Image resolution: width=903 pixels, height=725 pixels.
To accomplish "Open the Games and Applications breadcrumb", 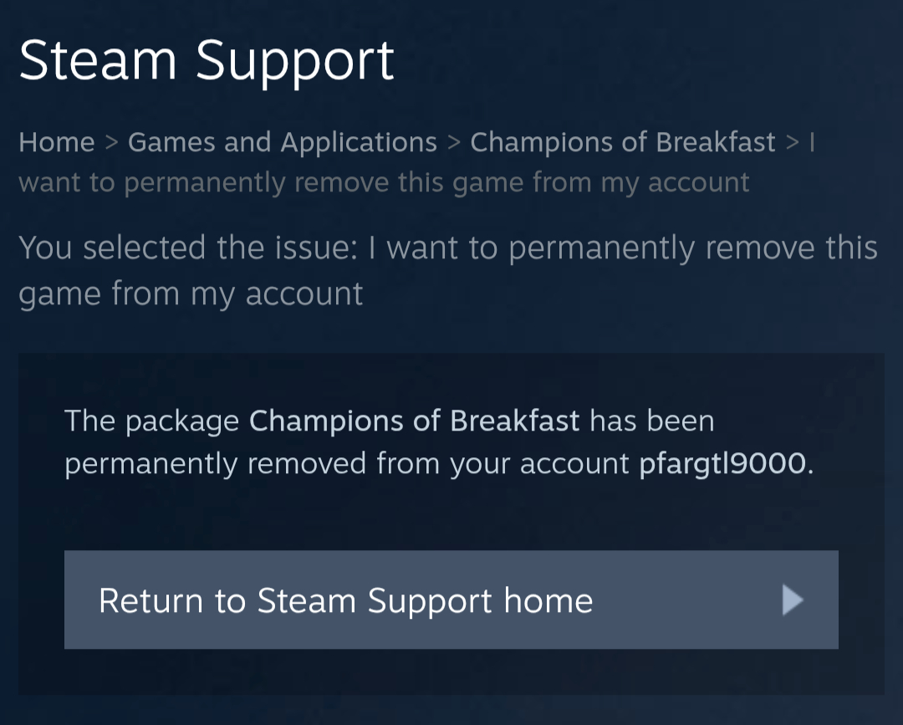I will coord(282,142).
